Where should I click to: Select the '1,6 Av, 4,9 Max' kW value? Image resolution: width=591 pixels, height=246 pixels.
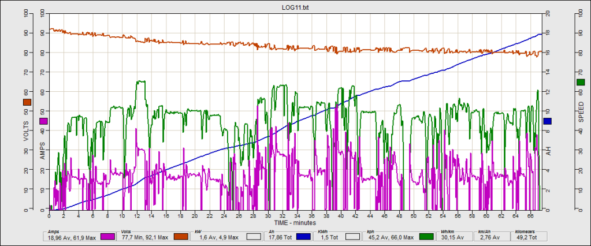click(219, 237)
